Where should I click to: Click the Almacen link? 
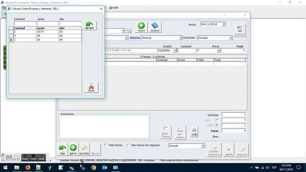tap(135, 37)
